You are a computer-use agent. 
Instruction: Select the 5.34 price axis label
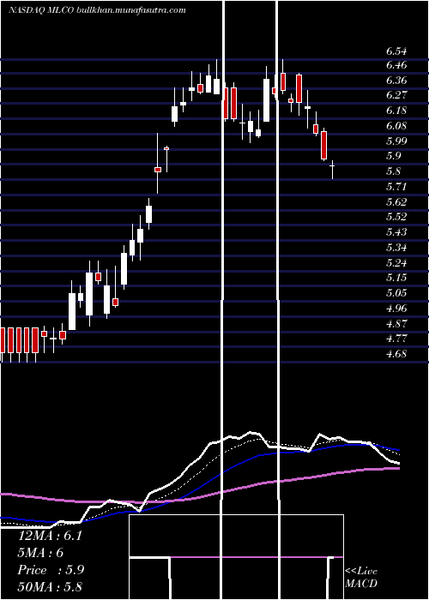(396, 247)
